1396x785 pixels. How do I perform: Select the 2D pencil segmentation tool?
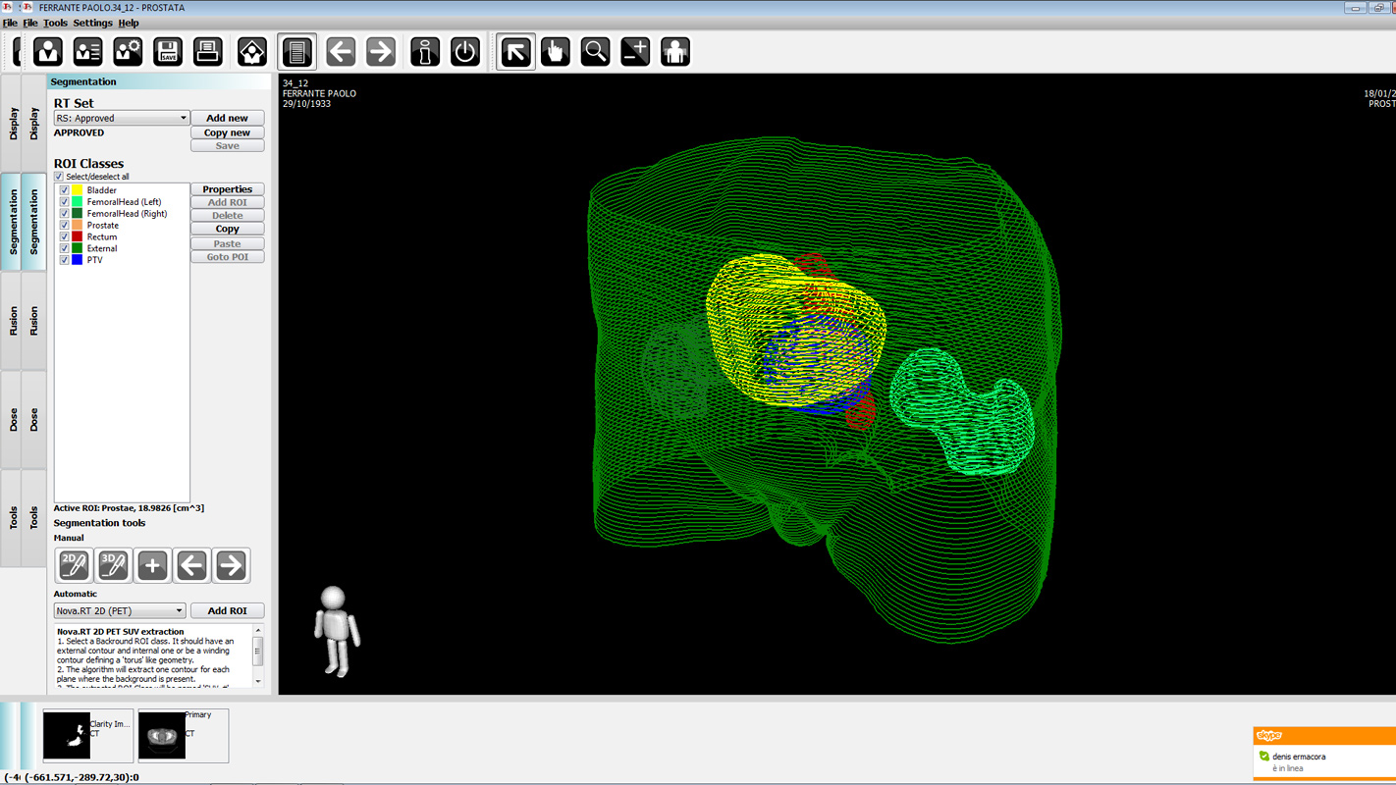click(74, 565)
